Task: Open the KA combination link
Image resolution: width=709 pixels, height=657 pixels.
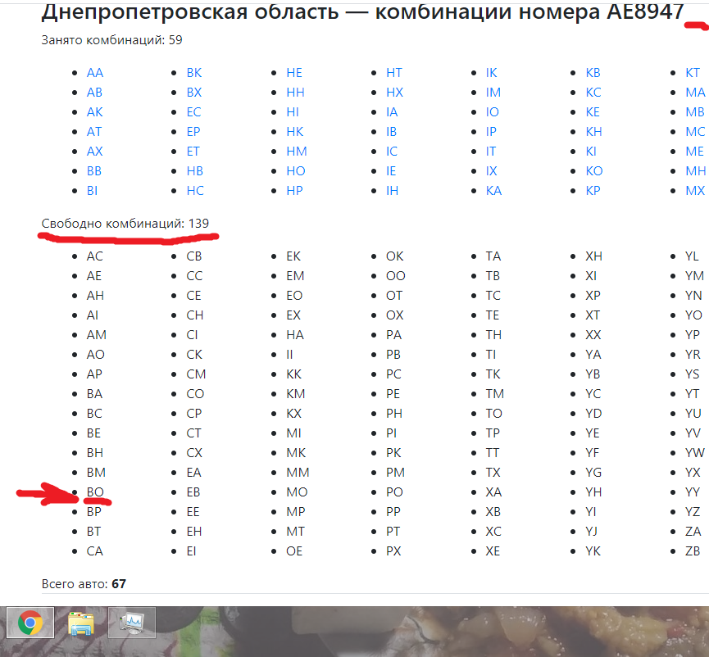Action: tap(493, 191)
